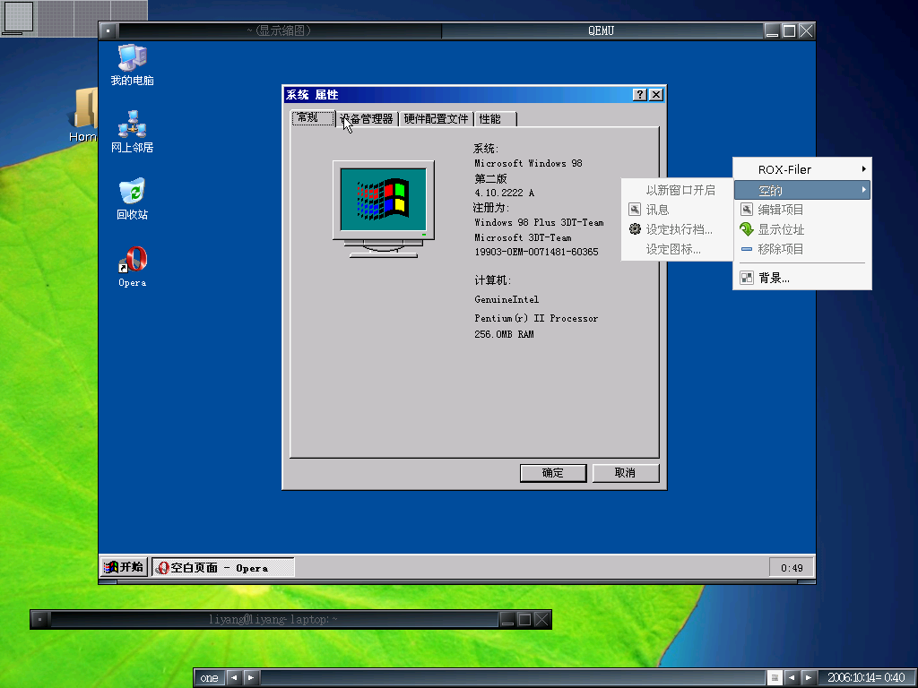The height and width of the screenshot is (688, 918).
Task: Click the edit icon beside 编辑项目
Action: pyautogui.click(x=747, y=210)
